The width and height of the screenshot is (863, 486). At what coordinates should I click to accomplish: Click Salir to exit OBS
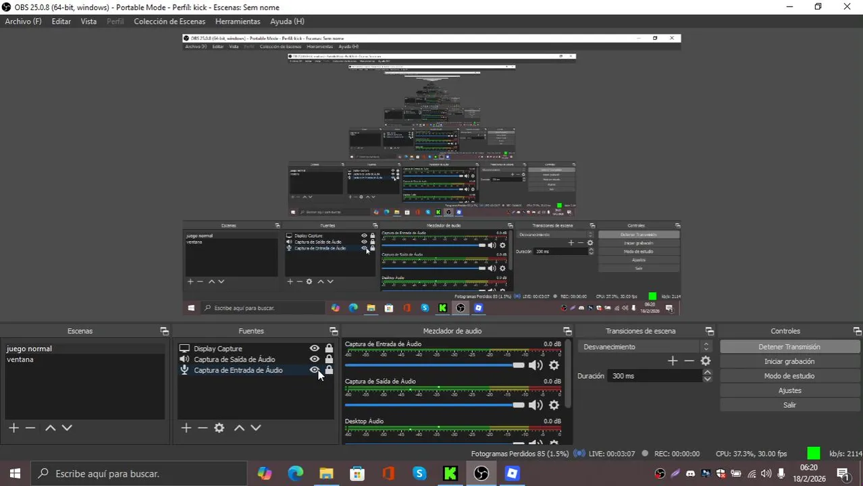pyautogui.click(x=789, y=405)
